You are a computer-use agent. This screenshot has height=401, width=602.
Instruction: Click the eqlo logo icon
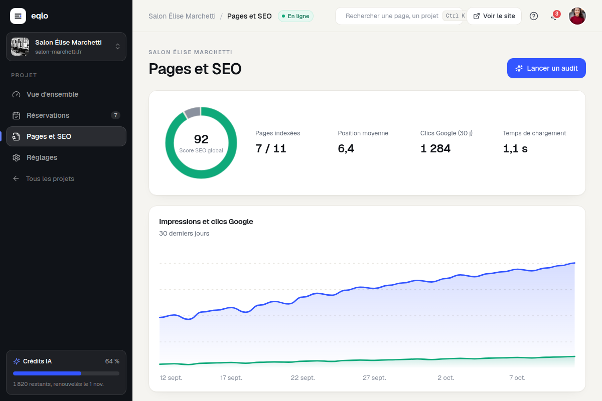[18, 16]
